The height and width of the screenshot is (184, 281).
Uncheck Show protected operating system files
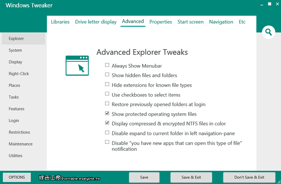[107, 113]
